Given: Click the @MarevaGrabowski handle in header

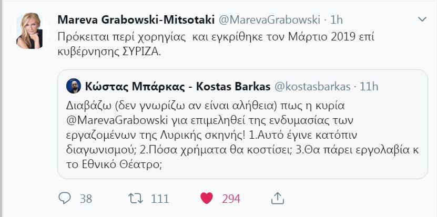Looking at the screenshot, I should point(269,20).
